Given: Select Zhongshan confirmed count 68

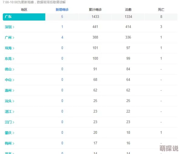Looking at the screenshot, I should click(95, 80).
